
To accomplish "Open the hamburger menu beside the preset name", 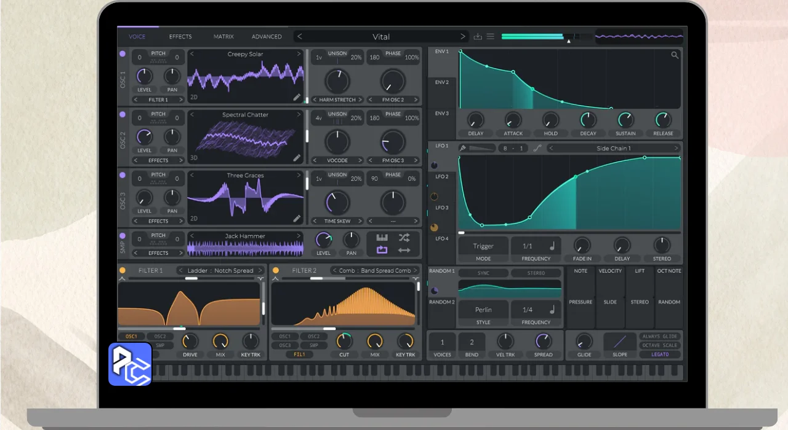I will click(491, 37).
